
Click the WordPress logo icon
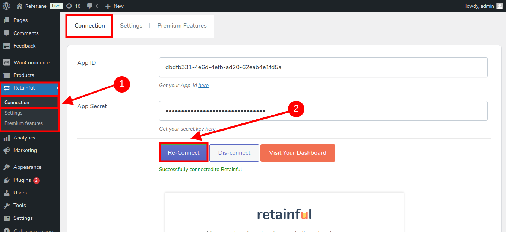[6, 6]
